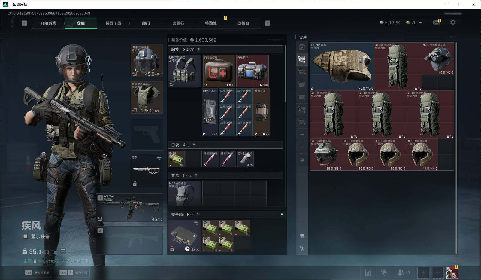Screen dimensions: 481x280
Task: Open the 部门 tab
Action: click(x=146, y=23)
